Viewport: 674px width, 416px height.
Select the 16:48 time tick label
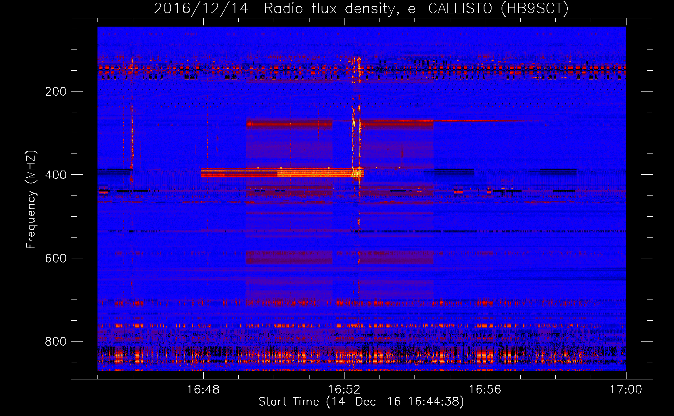203,389
